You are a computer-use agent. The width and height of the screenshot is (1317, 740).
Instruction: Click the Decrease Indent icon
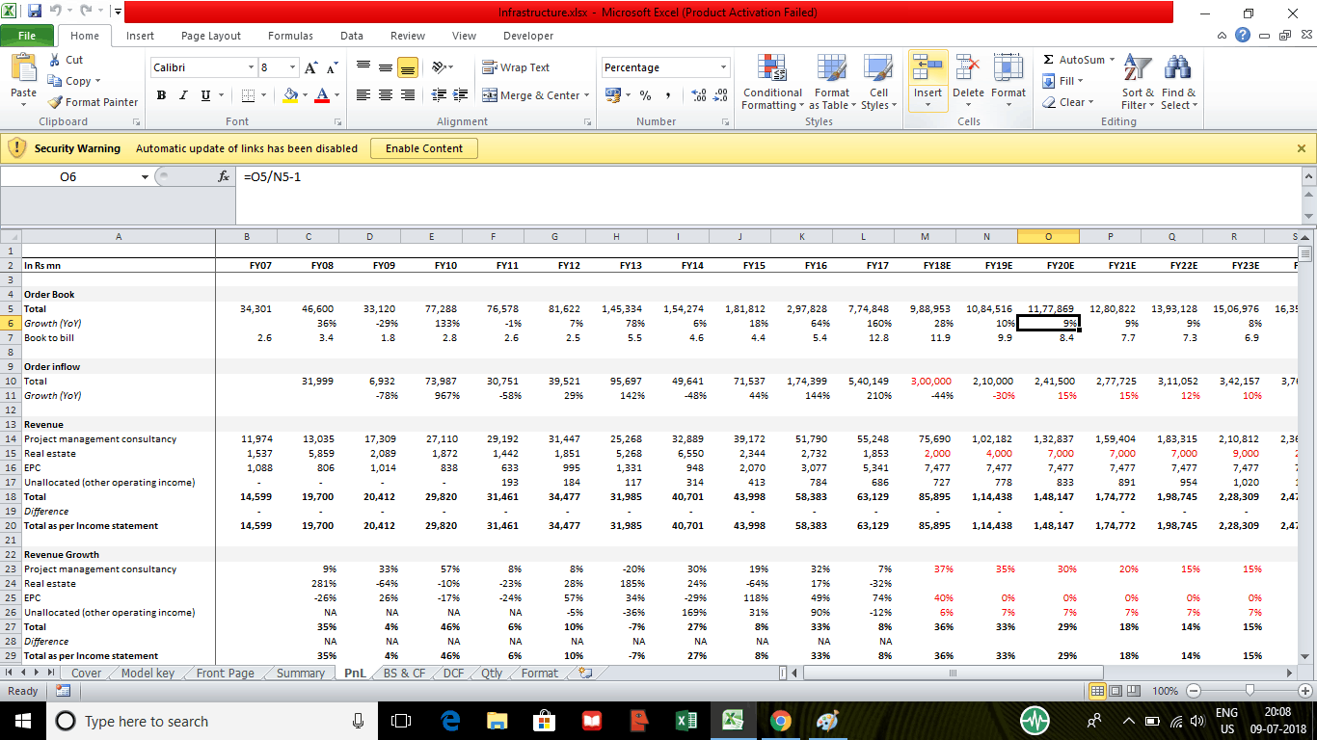pyautogui.click(x=439, y=95)
